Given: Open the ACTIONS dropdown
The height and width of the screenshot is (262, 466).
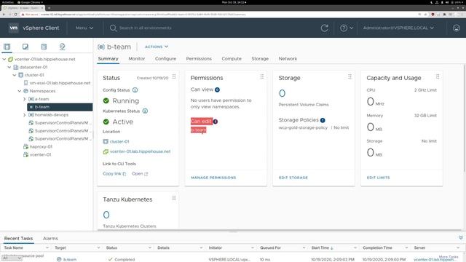Looking at the screenshot, I should pyautogui.click(x=157, y=47).
